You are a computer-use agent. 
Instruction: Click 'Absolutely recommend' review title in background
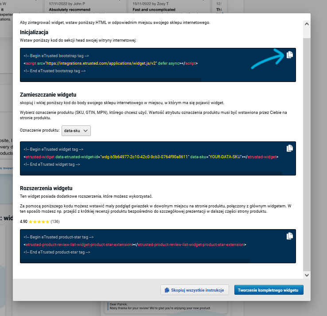[70, 10]
